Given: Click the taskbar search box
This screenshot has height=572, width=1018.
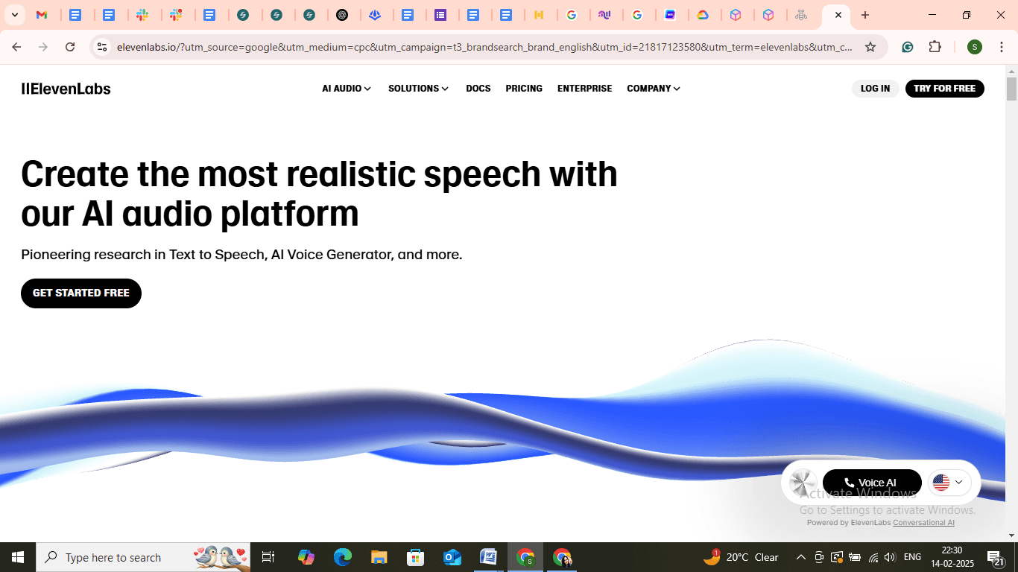Looking at the screenshot, I should click(143, 557).
